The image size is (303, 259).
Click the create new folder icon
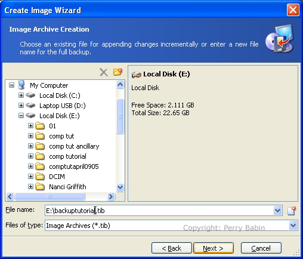pyautogui.click(x=118, y=72)
